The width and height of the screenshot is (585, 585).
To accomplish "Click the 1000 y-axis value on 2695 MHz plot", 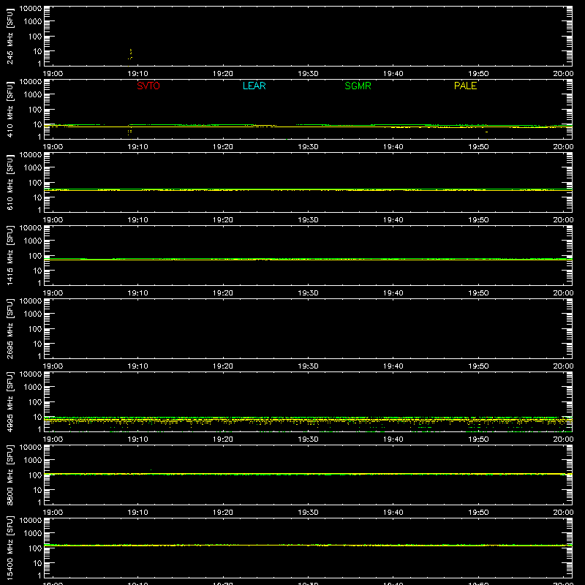I will tap(33, 314).
